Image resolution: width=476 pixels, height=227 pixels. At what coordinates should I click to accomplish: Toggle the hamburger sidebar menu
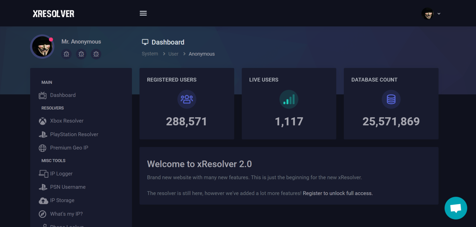click(143, 13)
